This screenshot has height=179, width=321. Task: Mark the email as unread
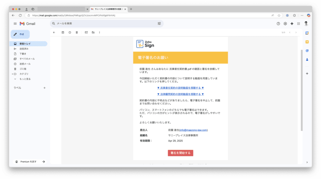click(x=86, y=32)
